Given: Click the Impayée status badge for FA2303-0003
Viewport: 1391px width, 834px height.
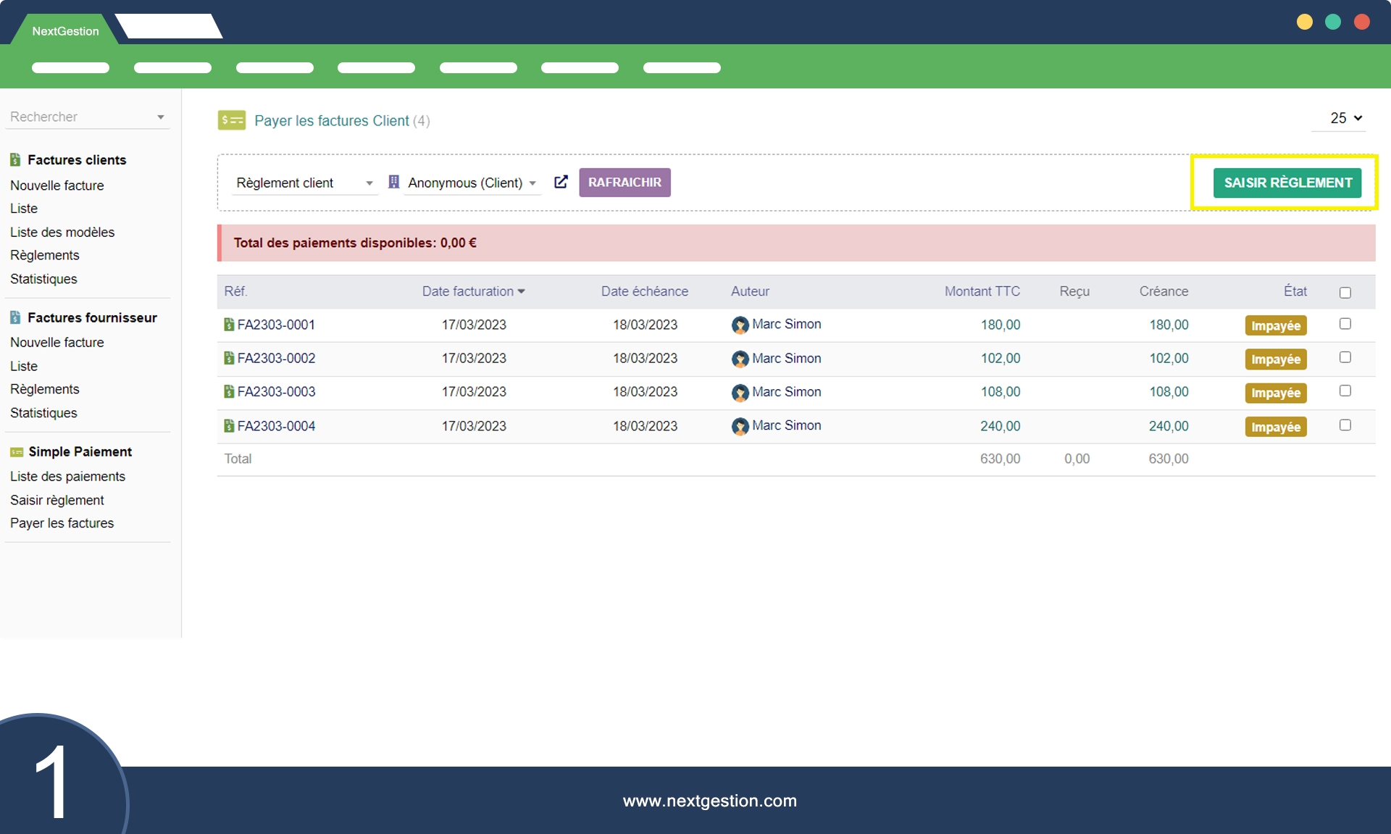Looking at the screenshot, I should pos(1275,393).
